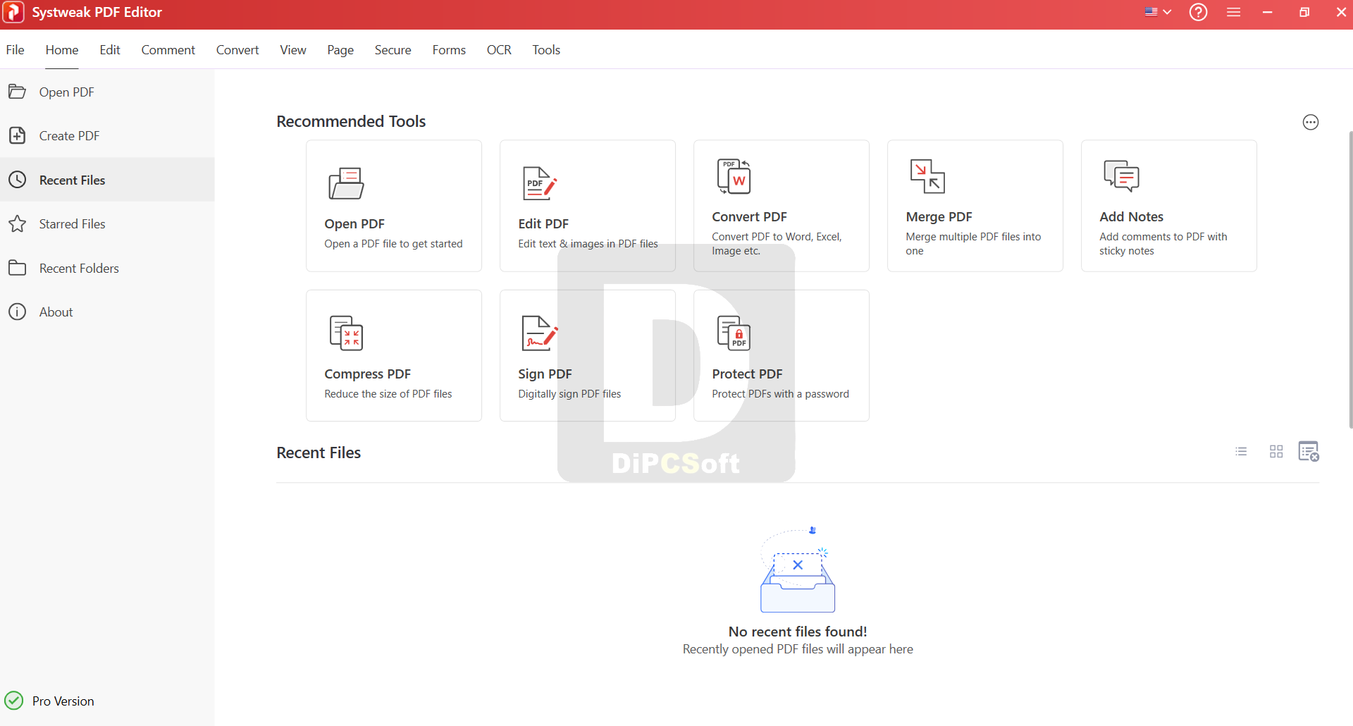This screenshot has height=726, width=1353.
Task: Click the Open PDF folder icon in sidebar
Action: [x=17, y=92]
